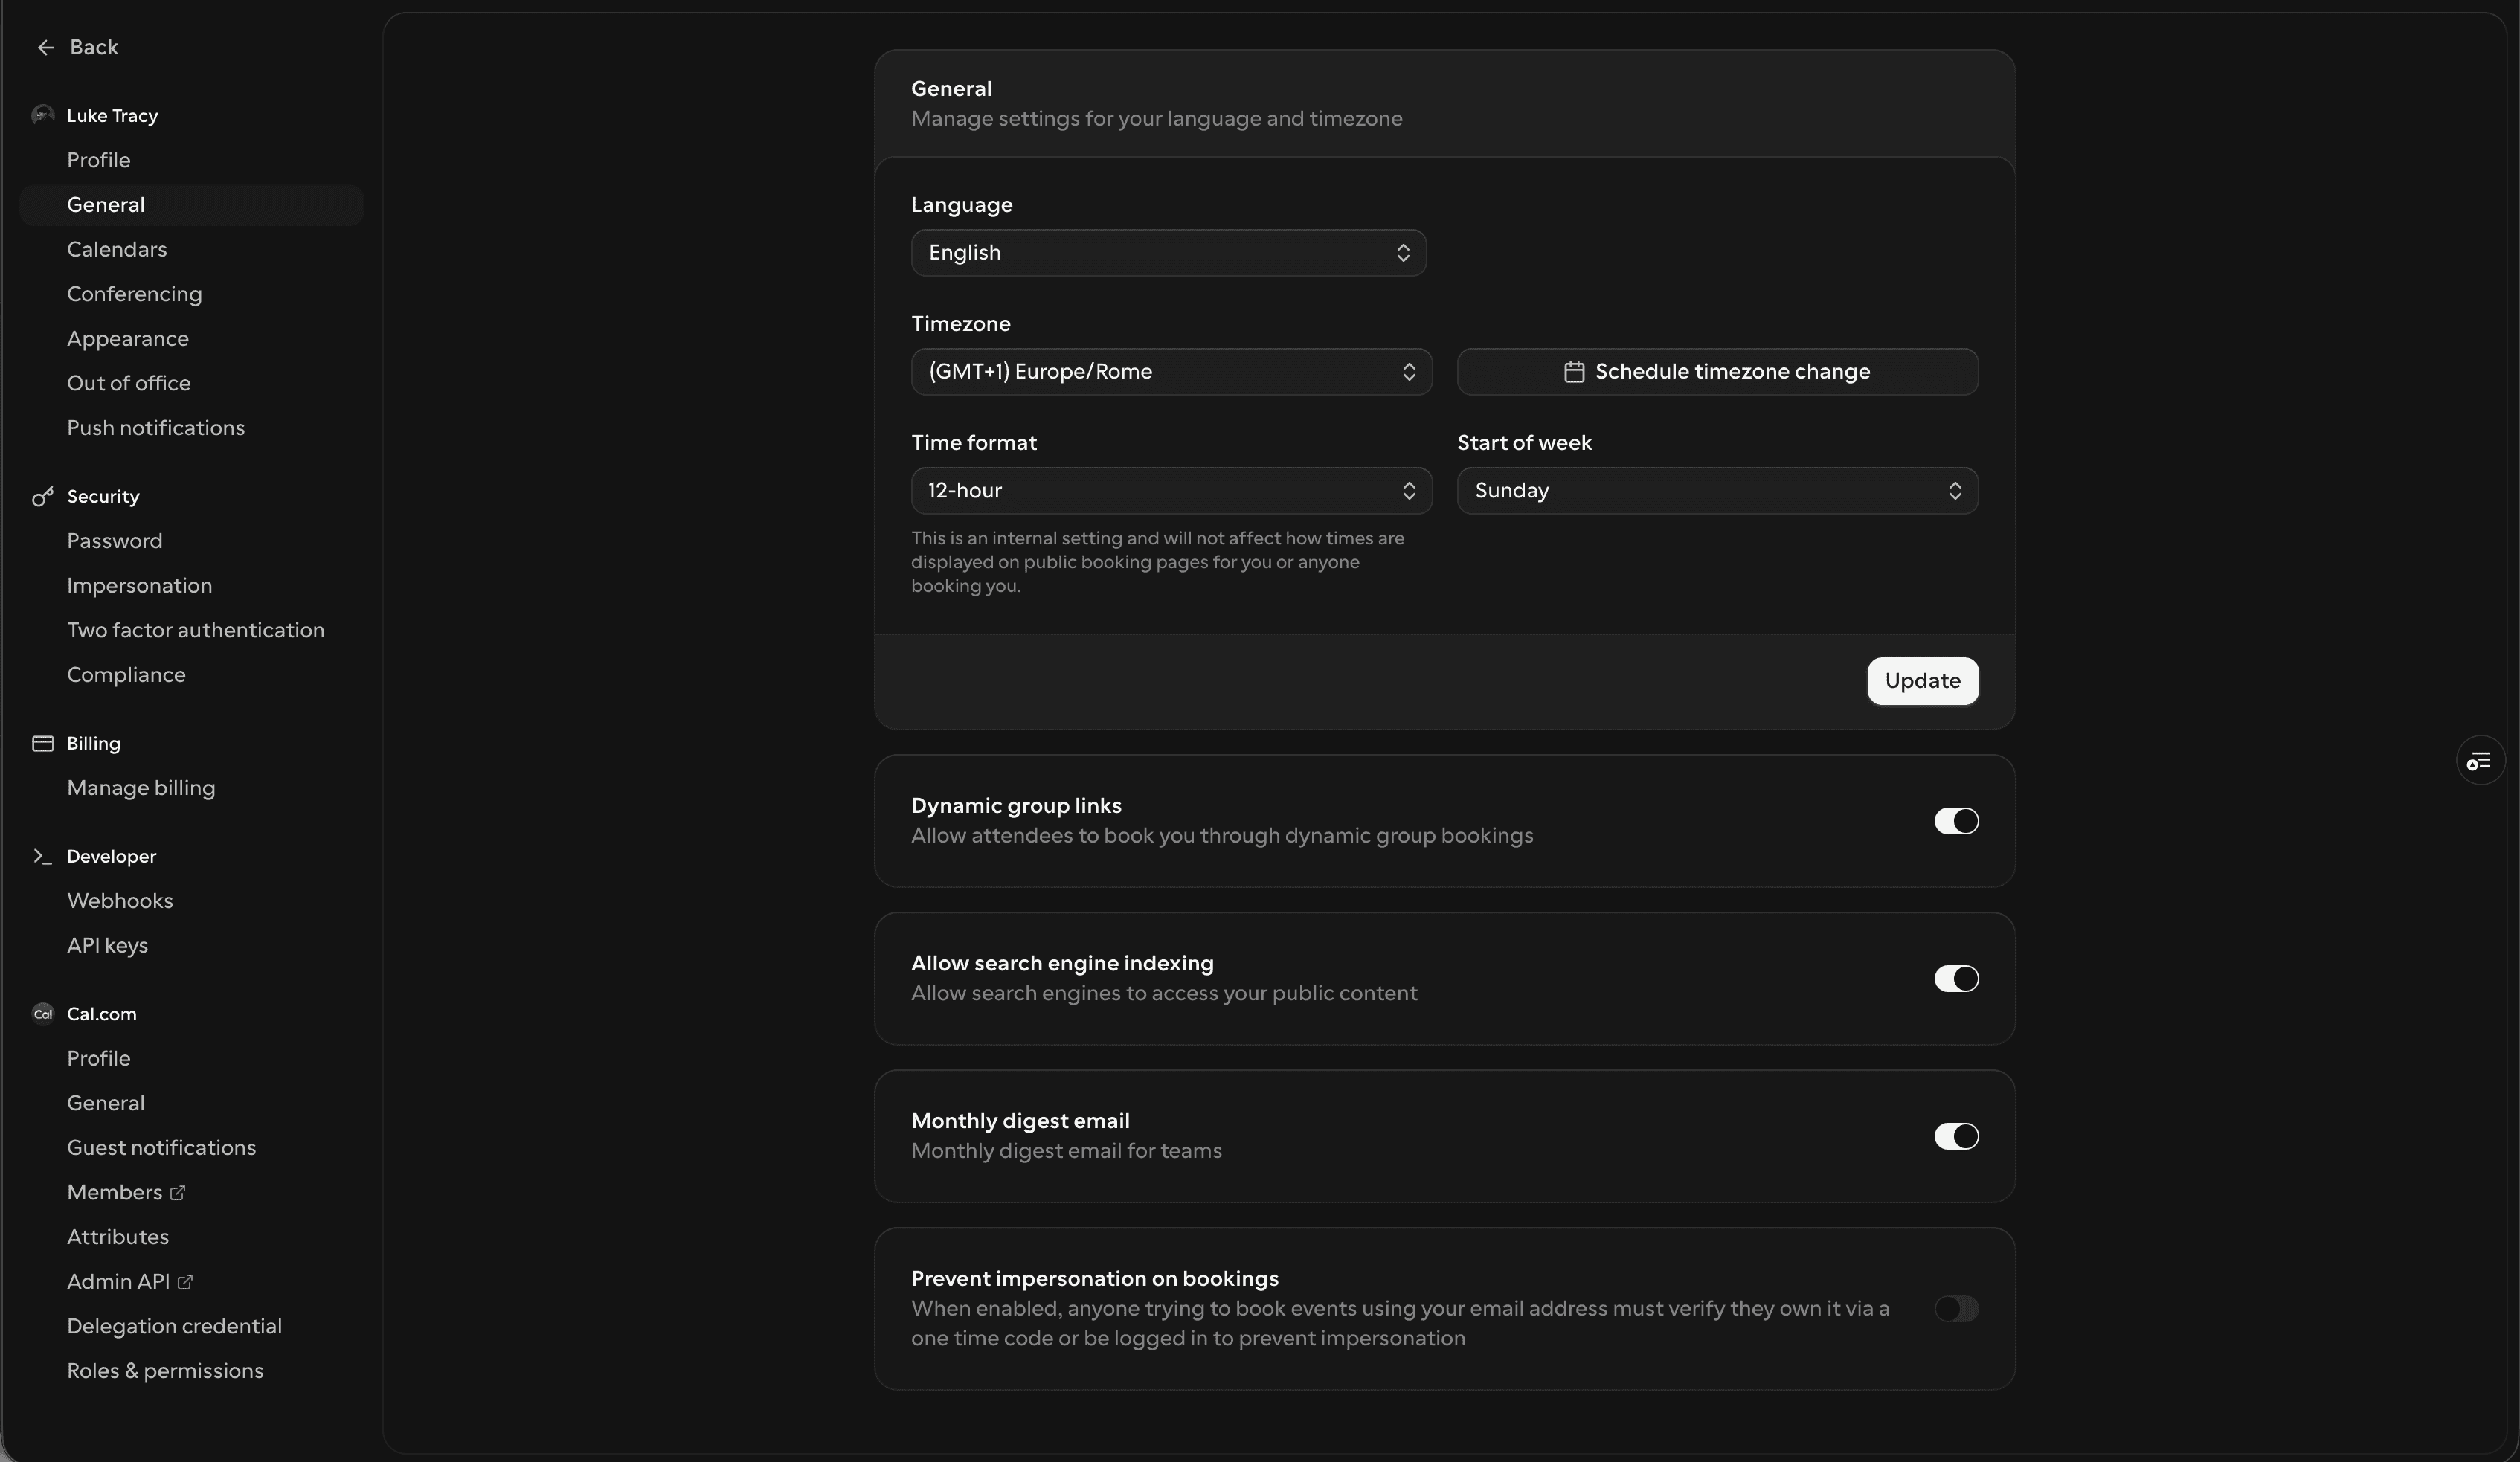The width and height of the screenshot is (2520, 1462).
Task: Click the Billing credit card icon
Action: pos(42,743)
